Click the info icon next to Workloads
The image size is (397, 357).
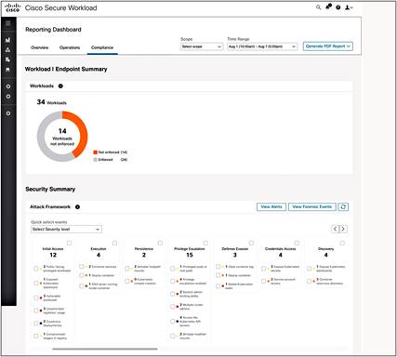(60, 86)
